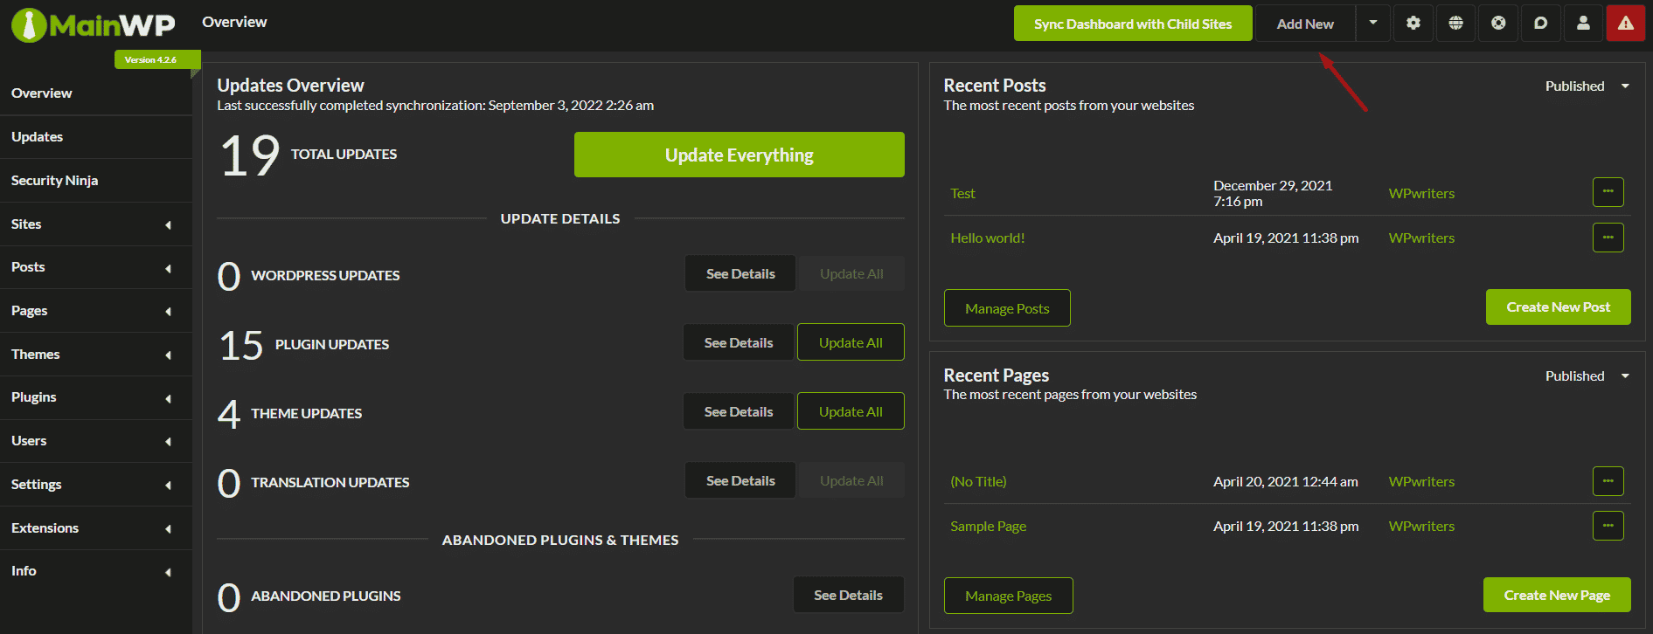Expand the Posts sidebar submenu arrow
The width and height of the screenshot is (1653, 634).
coord(168,268)
